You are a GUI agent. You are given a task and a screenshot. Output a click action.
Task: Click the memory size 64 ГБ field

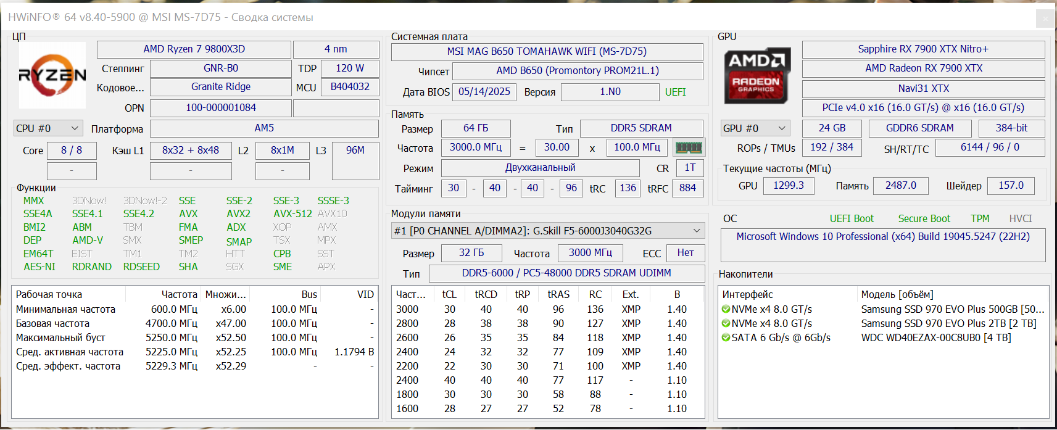[x=476, y=128]
